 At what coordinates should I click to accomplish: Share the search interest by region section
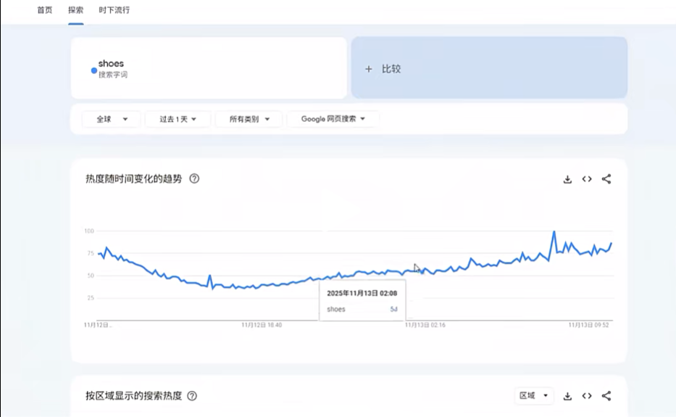[606, 396]
